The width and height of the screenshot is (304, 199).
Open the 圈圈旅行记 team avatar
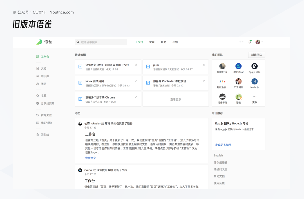[x=222, y=66]
